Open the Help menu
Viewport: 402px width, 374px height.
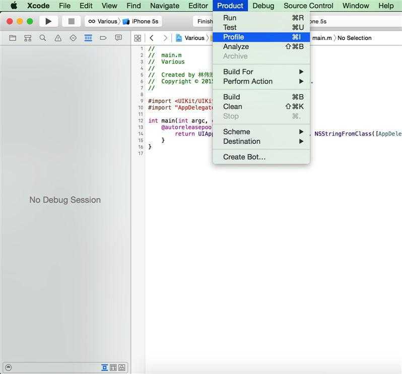pyautogui.click(x=386, y=6)
